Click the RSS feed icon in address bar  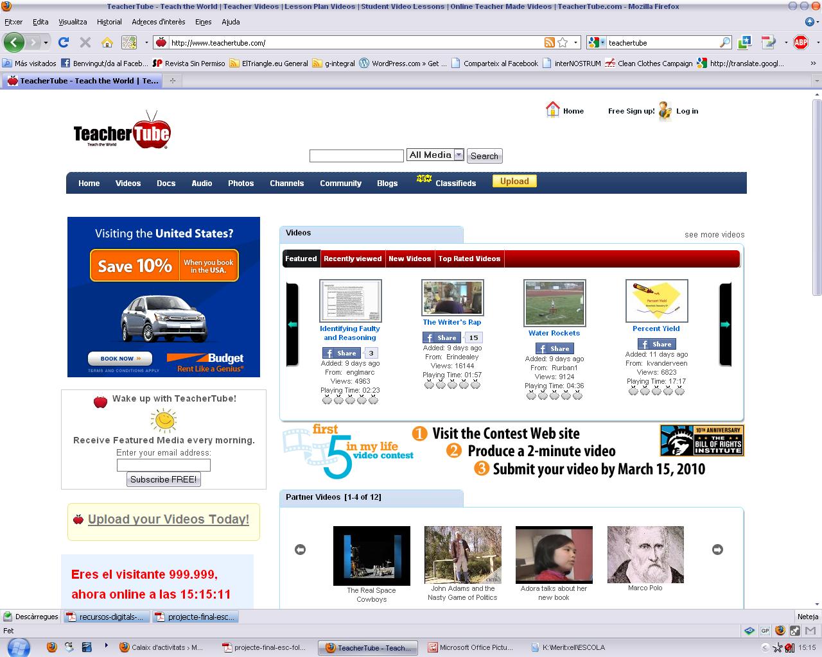coord(549,42)
